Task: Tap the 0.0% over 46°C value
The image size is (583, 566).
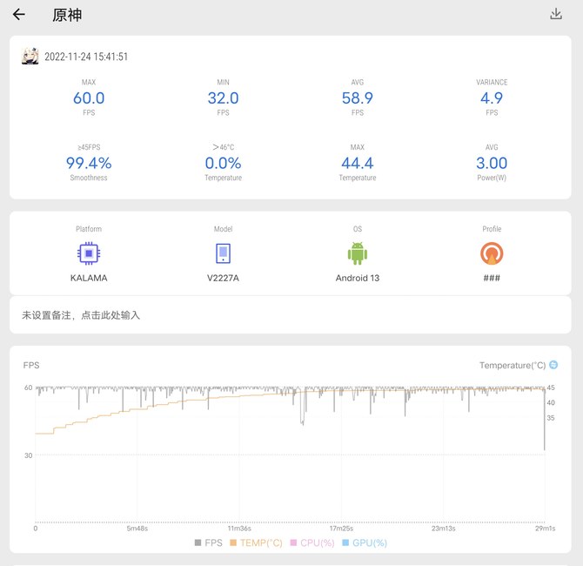Action: click(x=223, y=163)
